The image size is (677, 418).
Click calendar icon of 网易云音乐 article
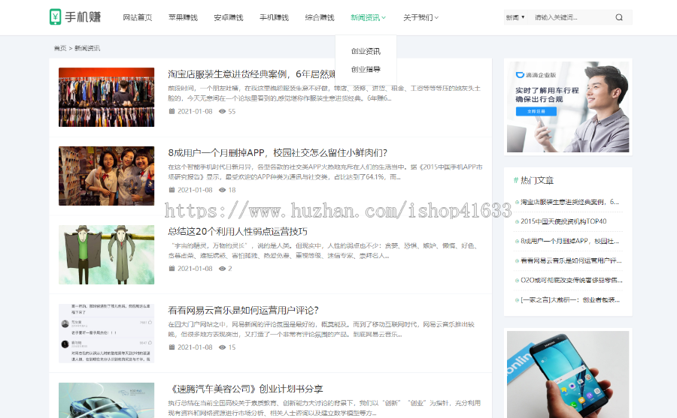pyautogui.click(x=172, y=347)
